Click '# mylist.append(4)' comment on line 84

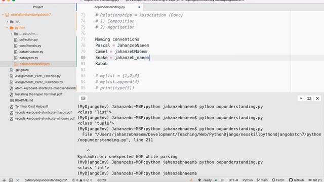(x=117, y=82)
